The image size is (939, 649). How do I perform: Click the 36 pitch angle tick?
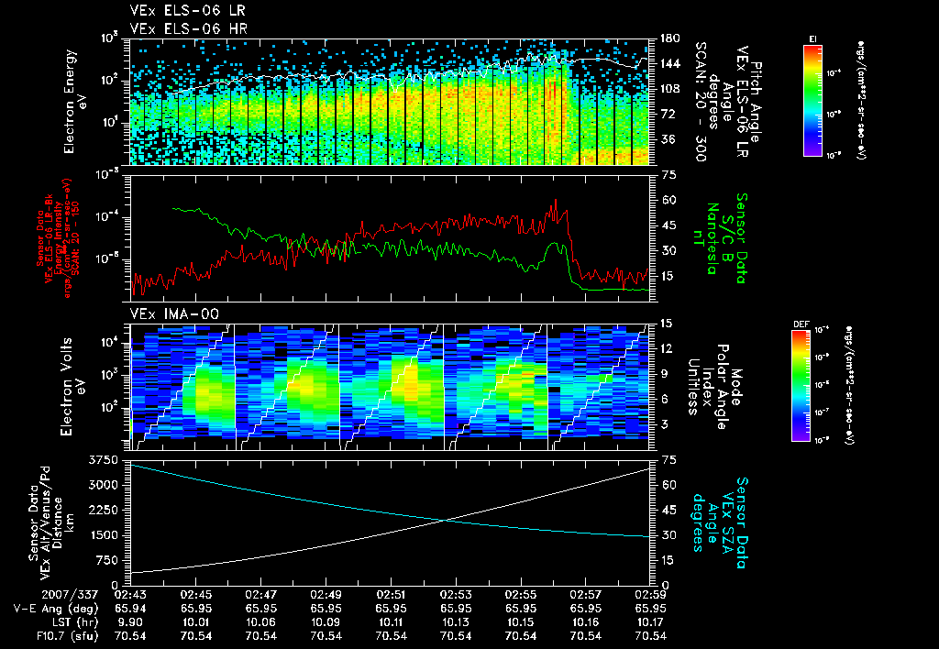668,139
